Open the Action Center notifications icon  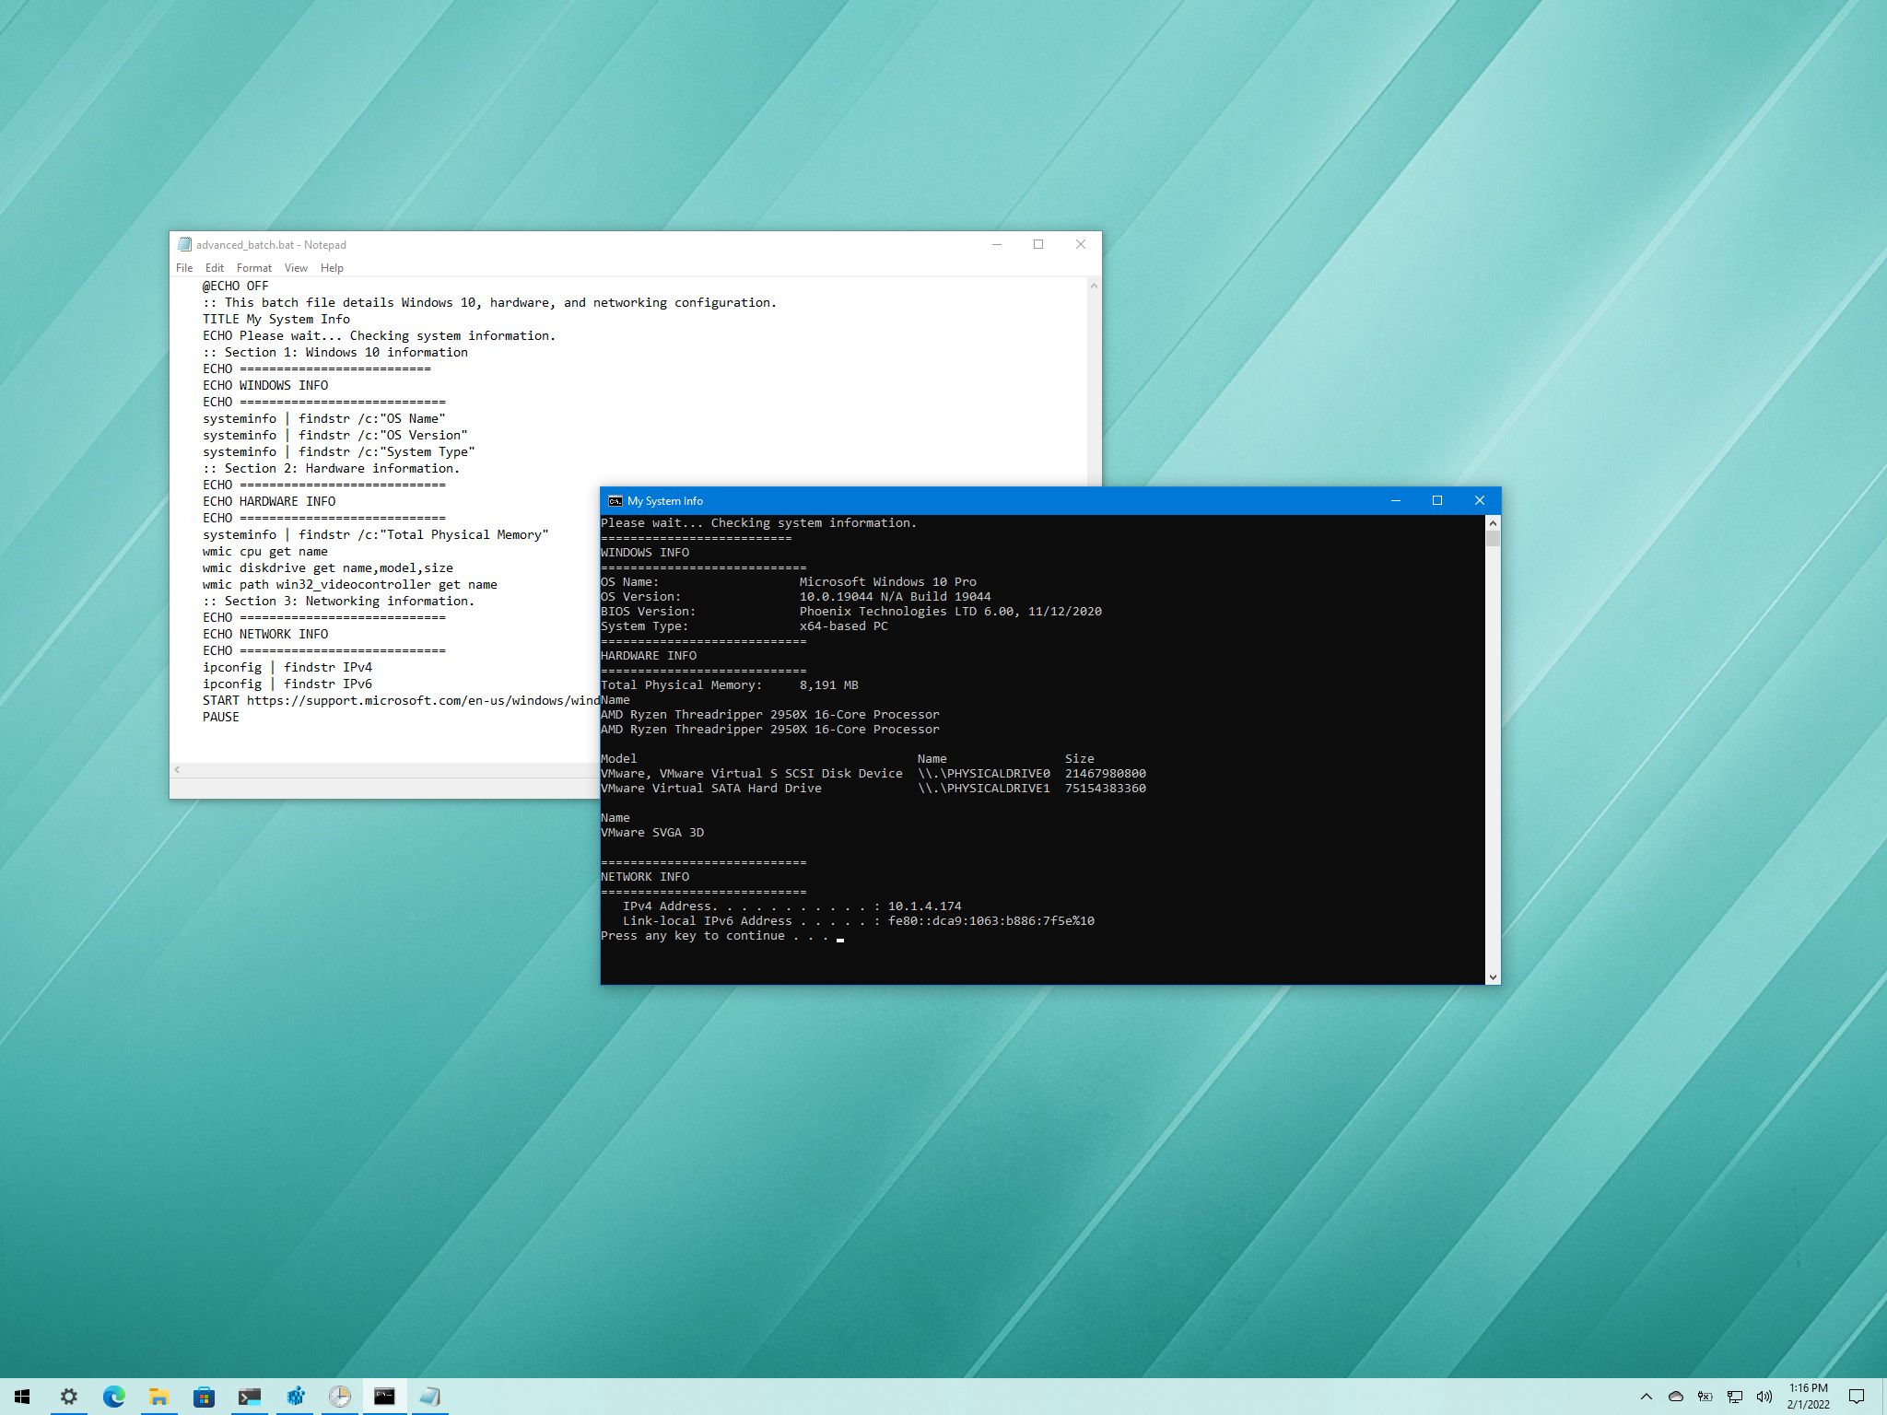1857,1397
